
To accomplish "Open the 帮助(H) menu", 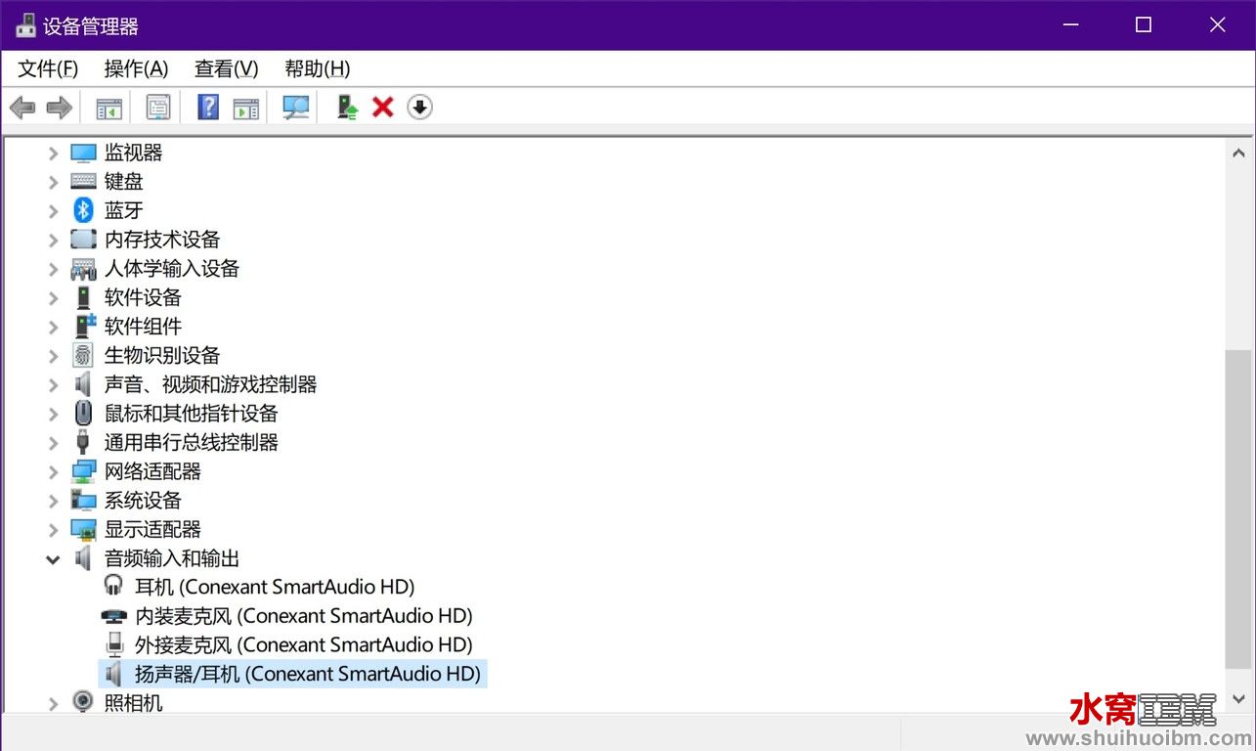I will 317,68.
